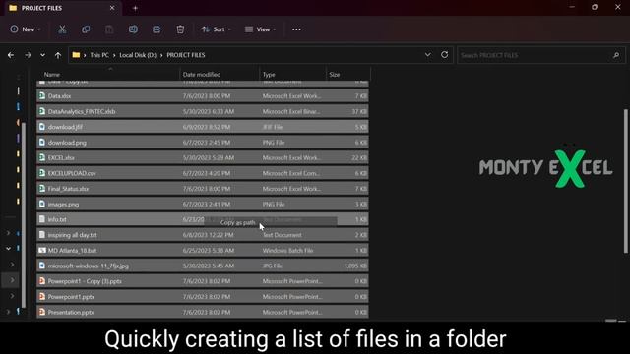Click the Copy icon in toolbar
This screenshot has height=354, width=630.
point(86,29)
